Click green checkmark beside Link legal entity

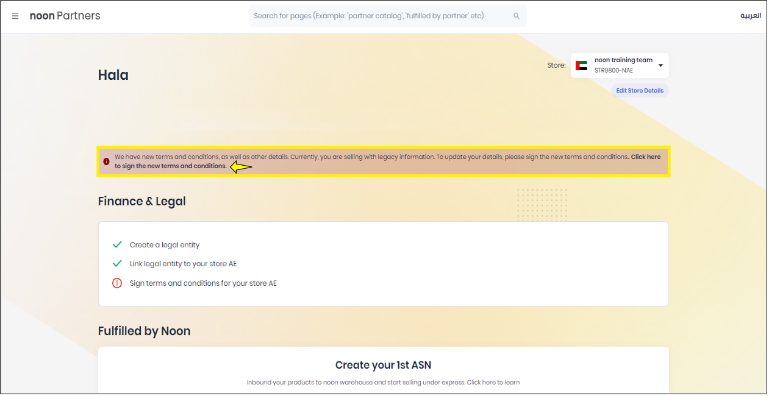117,264
